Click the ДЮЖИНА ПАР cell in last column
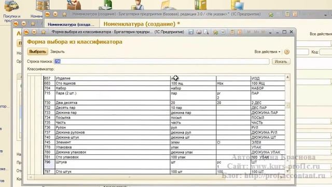Image resolution: width=332 pixels, height=187 pixels. click(x=268, y=113)
